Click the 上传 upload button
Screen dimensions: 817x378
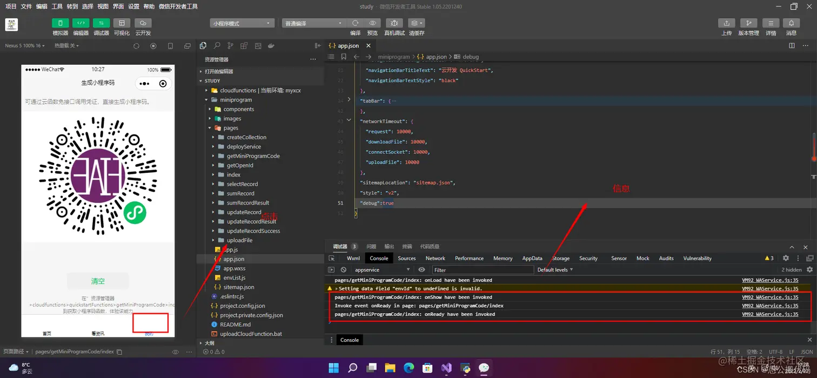[x=727, y=23]
